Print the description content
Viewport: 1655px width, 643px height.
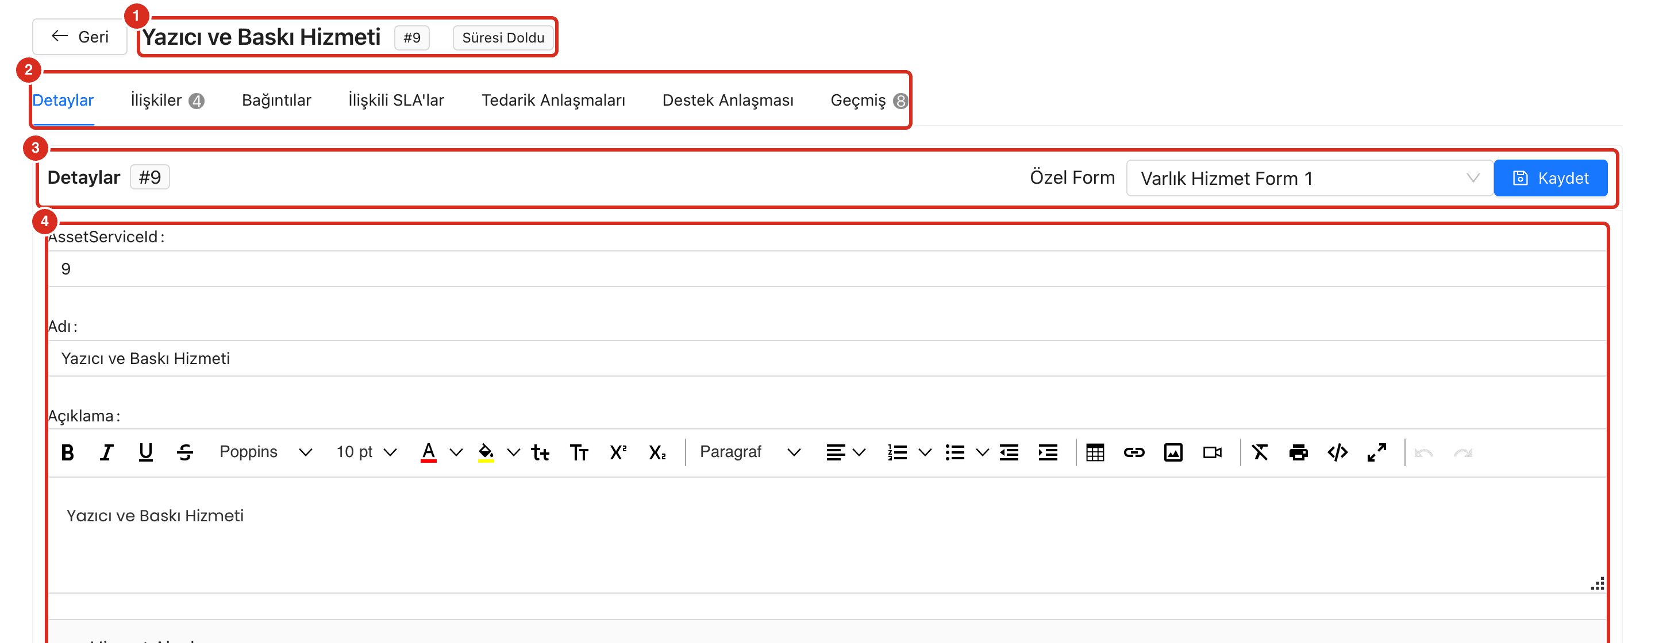point(1299,452)
